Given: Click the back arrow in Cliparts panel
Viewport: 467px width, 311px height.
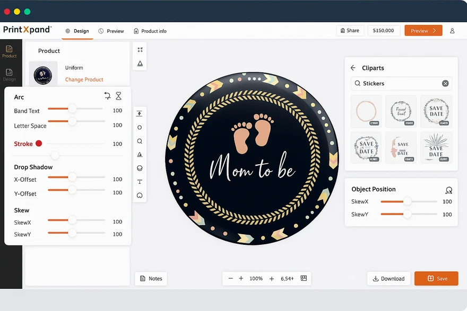Looking at the screenshot, I should click(353, 68).
